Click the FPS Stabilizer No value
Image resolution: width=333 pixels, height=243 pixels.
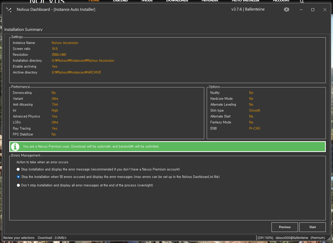click(54, 134)
